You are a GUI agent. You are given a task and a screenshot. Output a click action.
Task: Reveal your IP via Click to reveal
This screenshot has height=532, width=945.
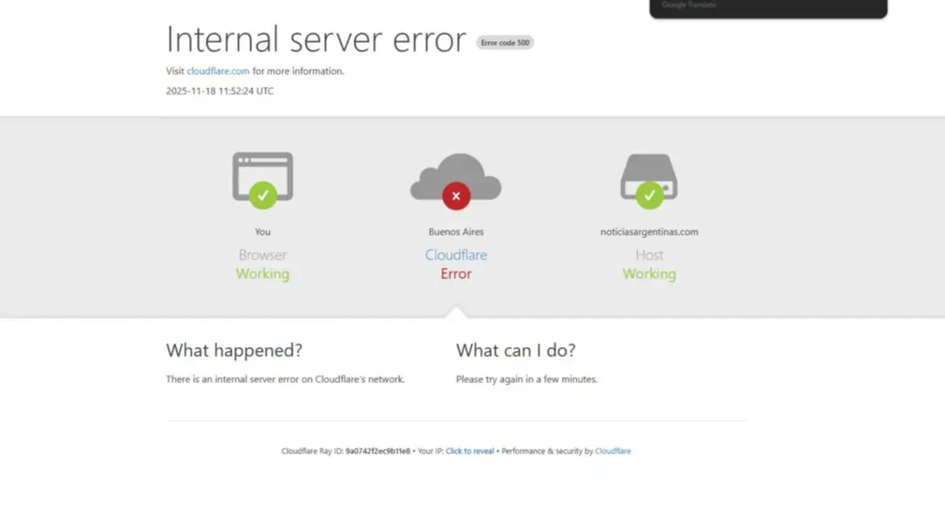(470, 451)
